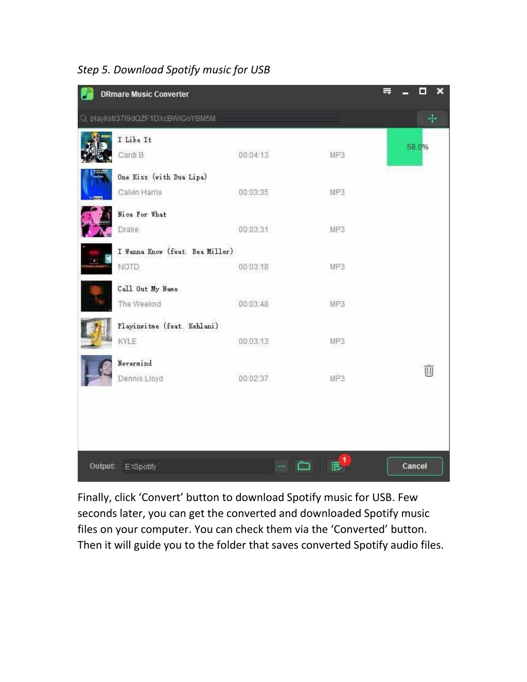Open the output folder icon
The height and width of the screenshot is (682, 527).
(x=304, y=466)
